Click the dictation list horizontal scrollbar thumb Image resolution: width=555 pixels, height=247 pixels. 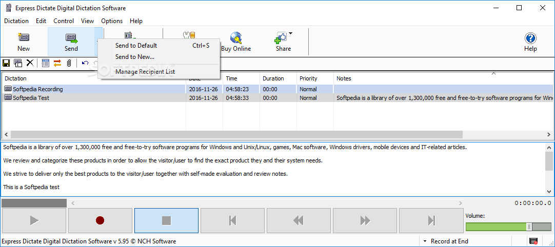click(236, 134)
